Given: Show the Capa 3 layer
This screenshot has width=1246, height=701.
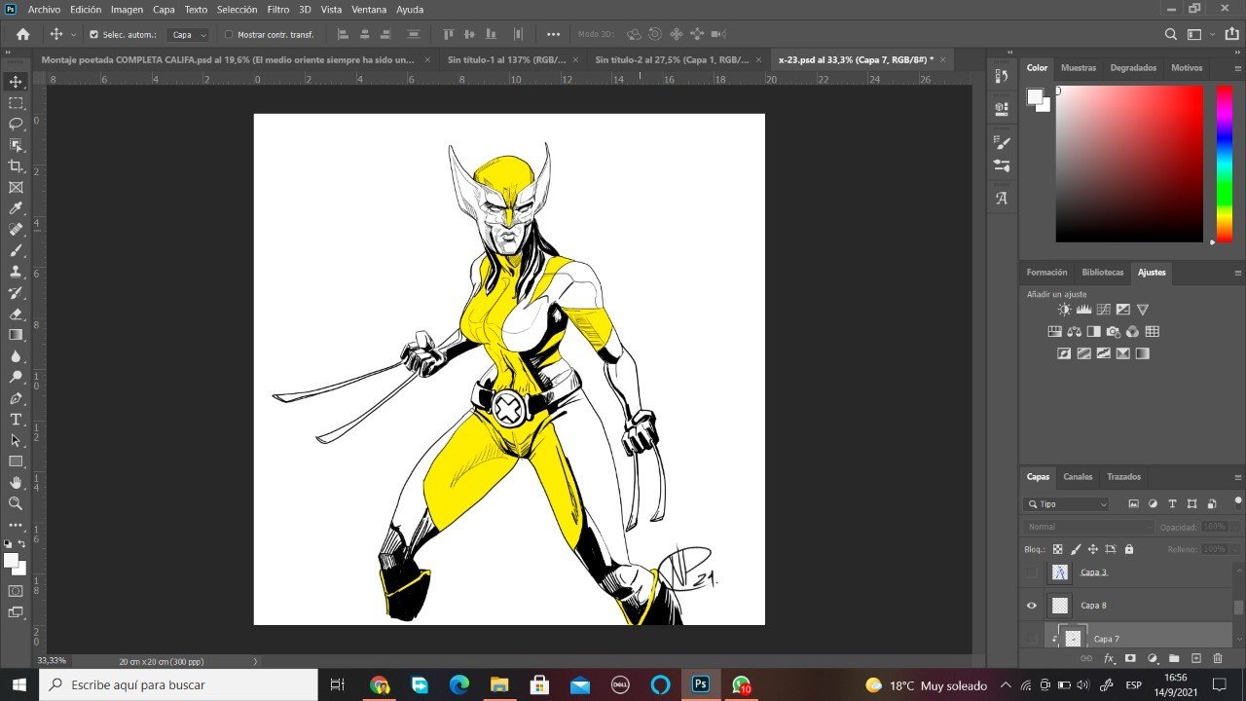Looking at the screenshot, I should click(x=1032, y=572).
